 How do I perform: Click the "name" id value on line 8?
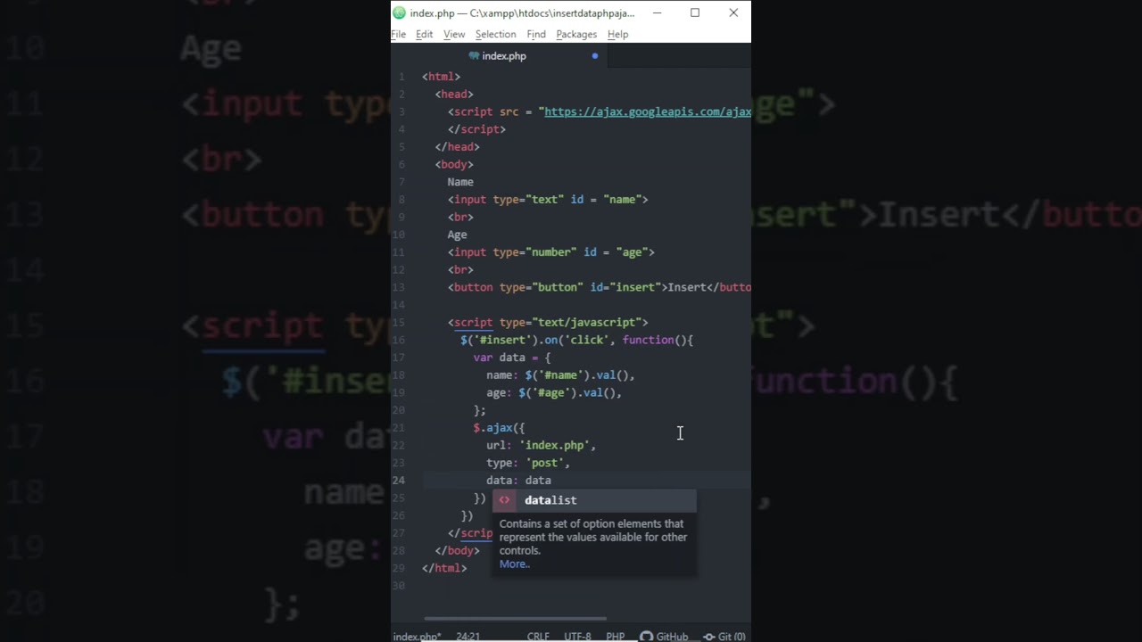coord(622,200)
